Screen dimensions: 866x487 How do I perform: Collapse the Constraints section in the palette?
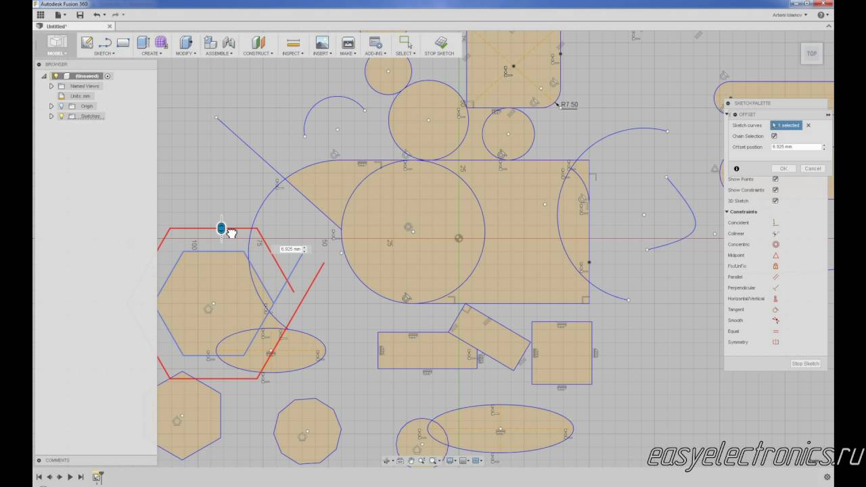click(727, 212)
